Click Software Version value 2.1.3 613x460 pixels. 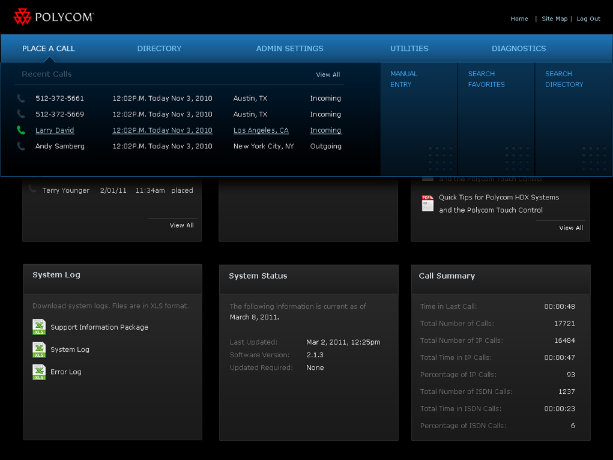tap(315, 355)
